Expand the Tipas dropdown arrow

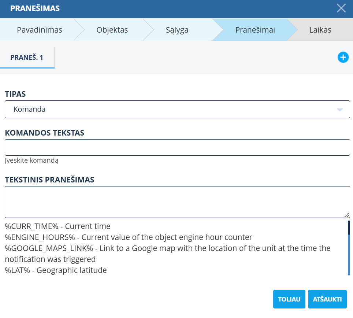(339, 110)
